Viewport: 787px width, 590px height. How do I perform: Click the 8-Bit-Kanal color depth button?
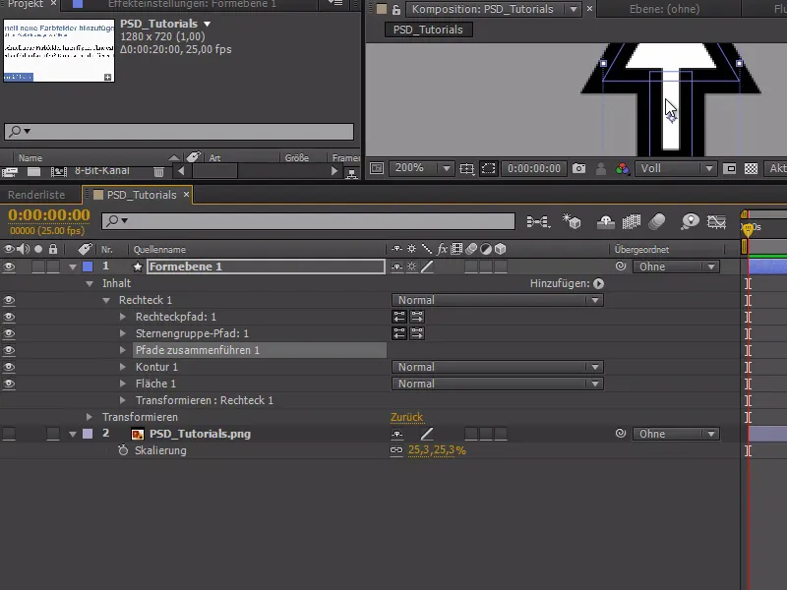[101, 171]
